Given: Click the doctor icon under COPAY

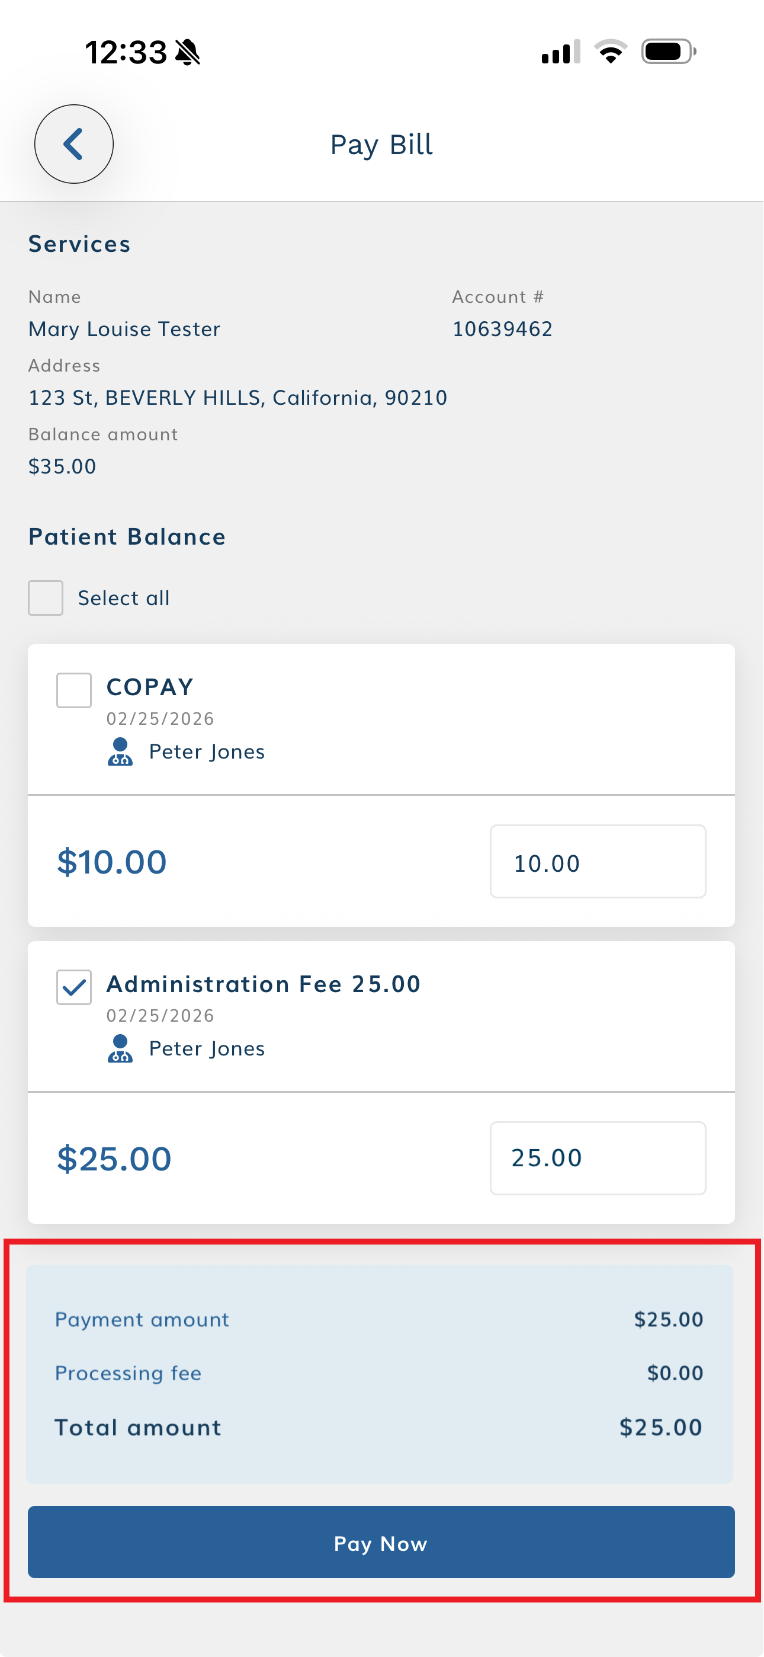Looking at the screenshot, I should point(120,751).
